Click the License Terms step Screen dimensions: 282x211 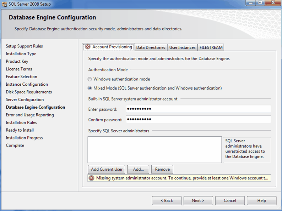19,69
